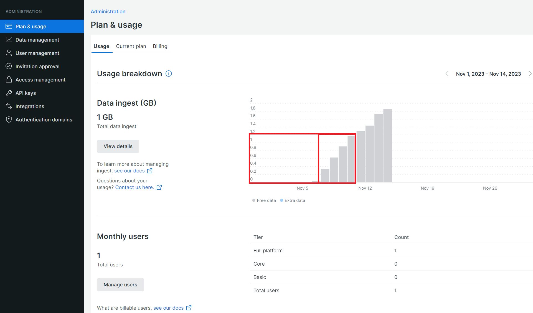Switch to the Current plan tab

point(131,46)
